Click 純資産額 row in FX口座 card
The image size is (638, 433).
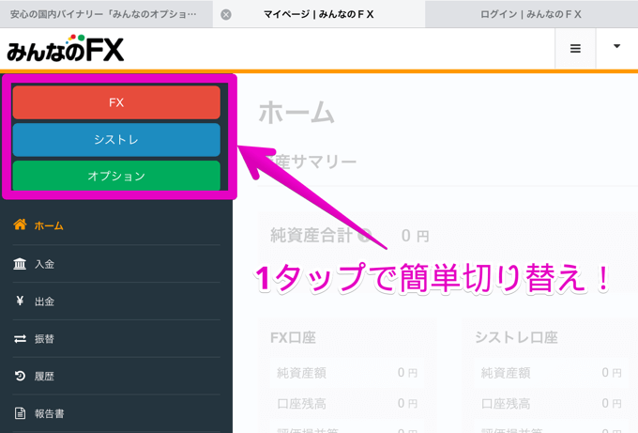click(347, 373)
